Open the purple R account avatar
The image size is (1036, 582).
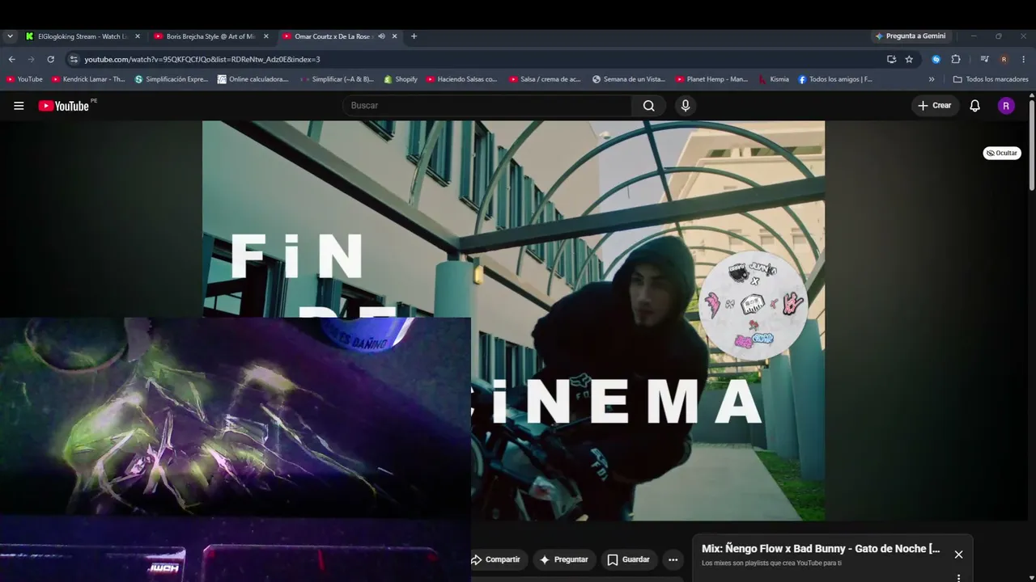(x=1006, y=106)
